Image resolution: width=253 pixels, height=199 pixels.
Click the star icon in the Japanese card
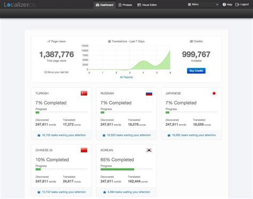point(169,135)
